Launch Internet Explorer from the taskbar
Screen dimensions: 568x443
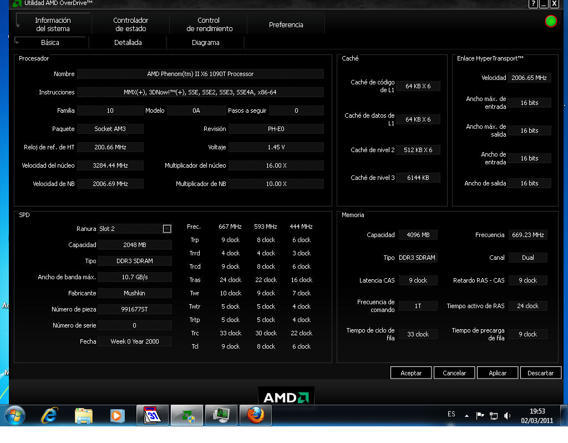click(x=49, y=415)
